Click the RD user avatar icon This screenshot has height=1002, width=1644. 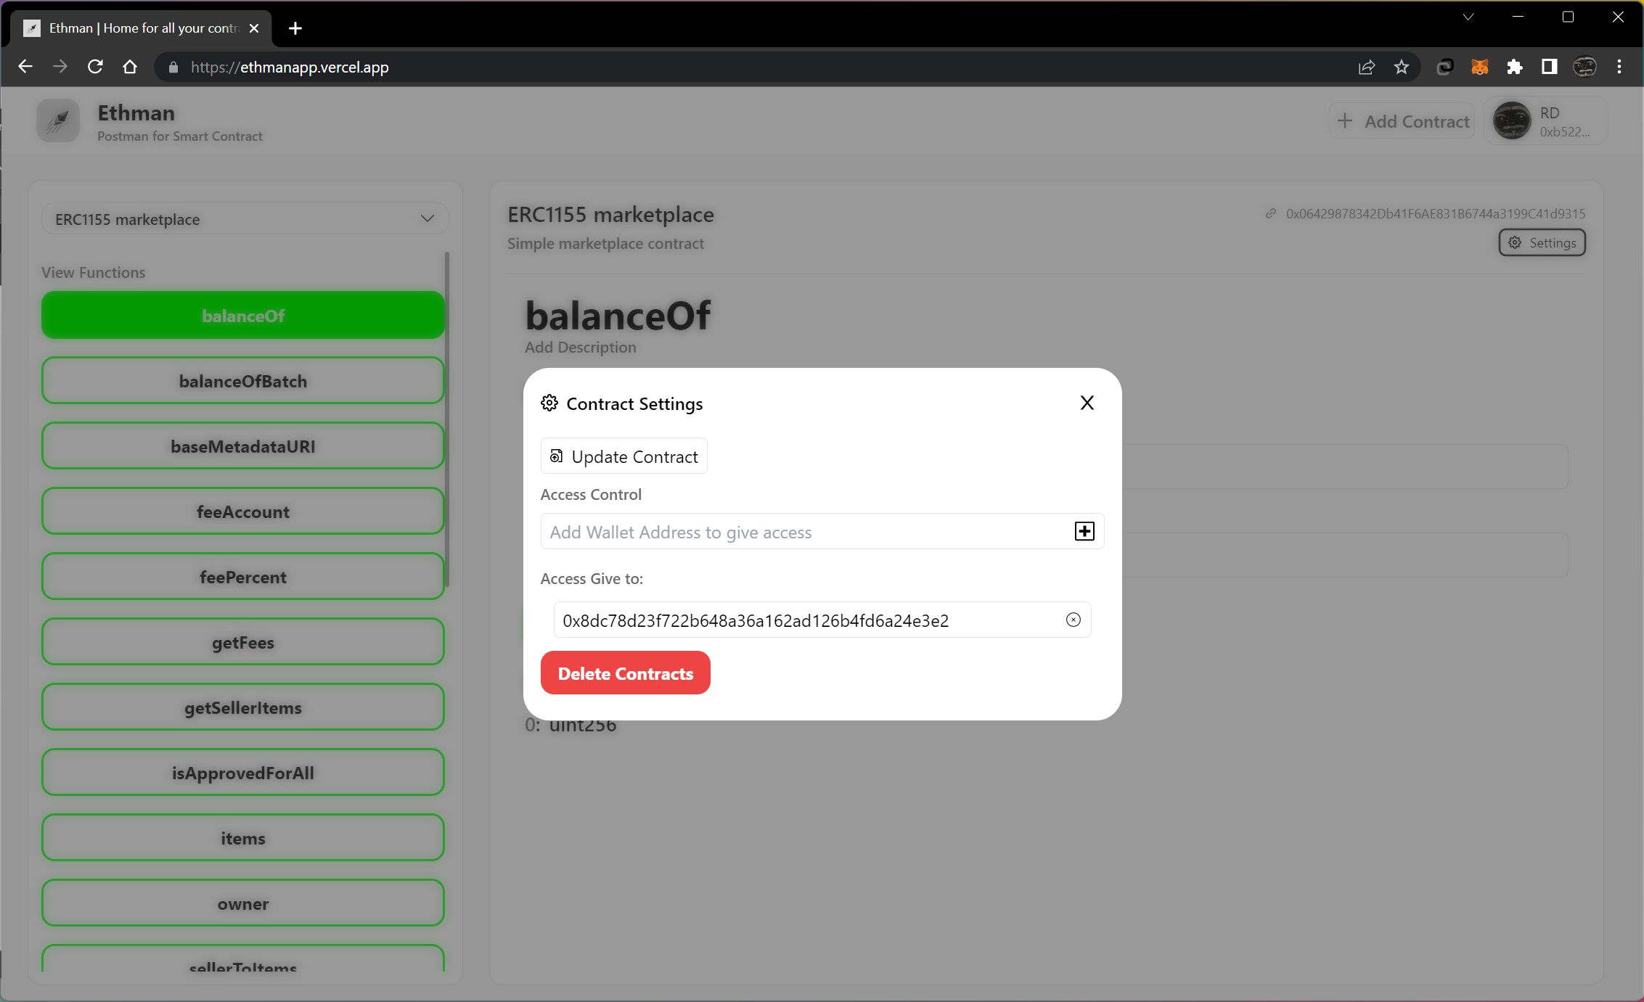(x=1513, y=120)
